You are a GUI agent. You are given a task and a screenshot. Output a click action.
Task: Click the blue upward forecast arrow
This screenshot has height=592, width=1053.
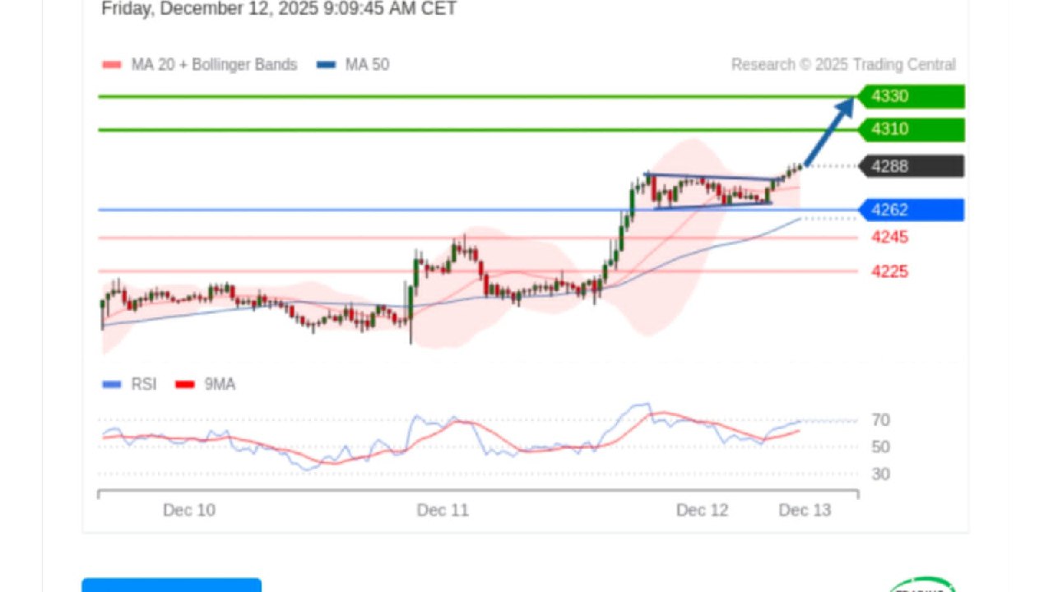829,132
